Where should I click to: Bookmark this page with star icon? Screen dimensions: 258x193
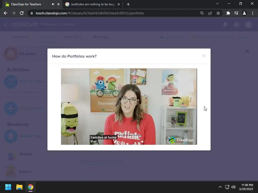click(x=218, y=13)
